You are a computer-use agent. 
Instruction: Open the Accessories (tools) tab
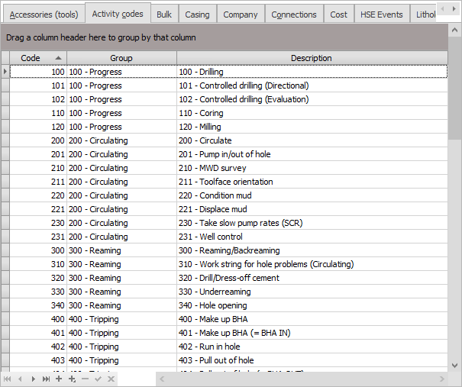[x=44, y=15]
